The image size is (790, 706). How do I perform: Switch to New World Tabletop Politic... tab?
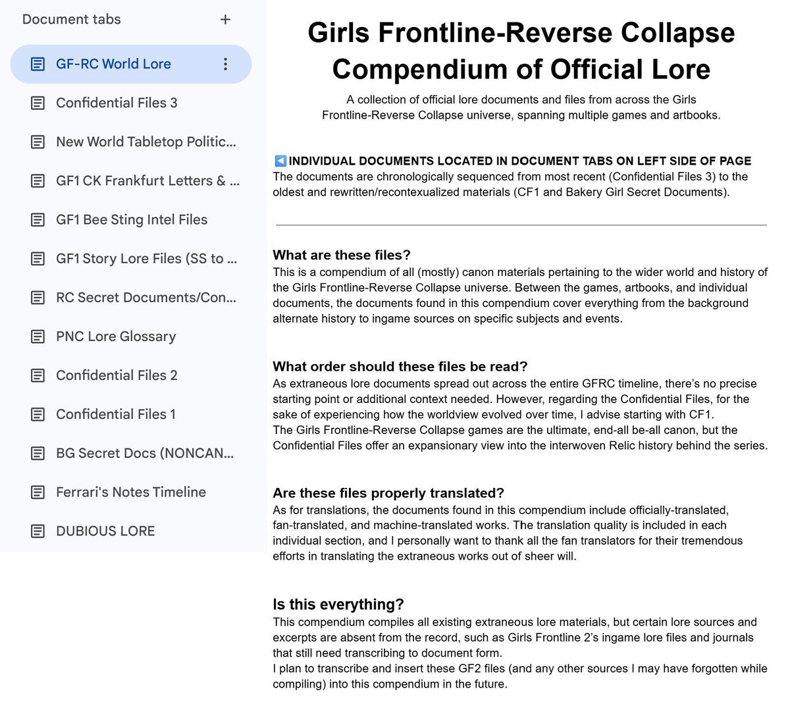(x=130, y=142)
